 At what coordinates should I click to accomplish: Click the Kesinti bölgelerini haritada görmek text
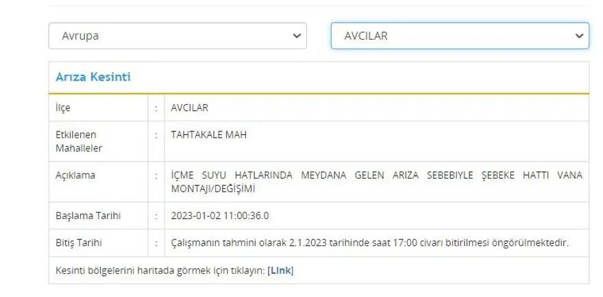[160, 270]
